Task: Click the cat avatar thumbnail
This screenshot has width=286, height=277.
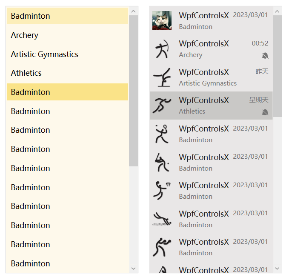Action: point(162,20)
